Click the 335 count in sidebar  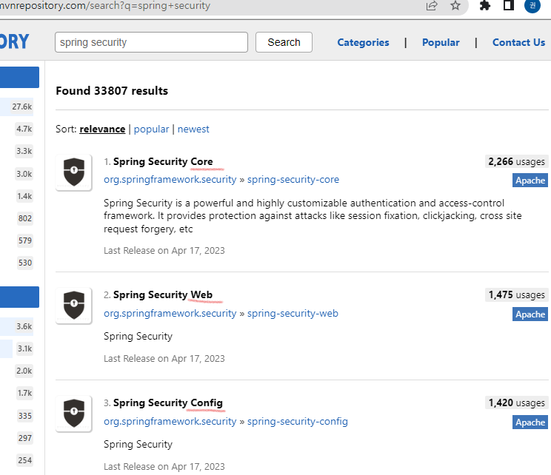click(x=25, y=416)
